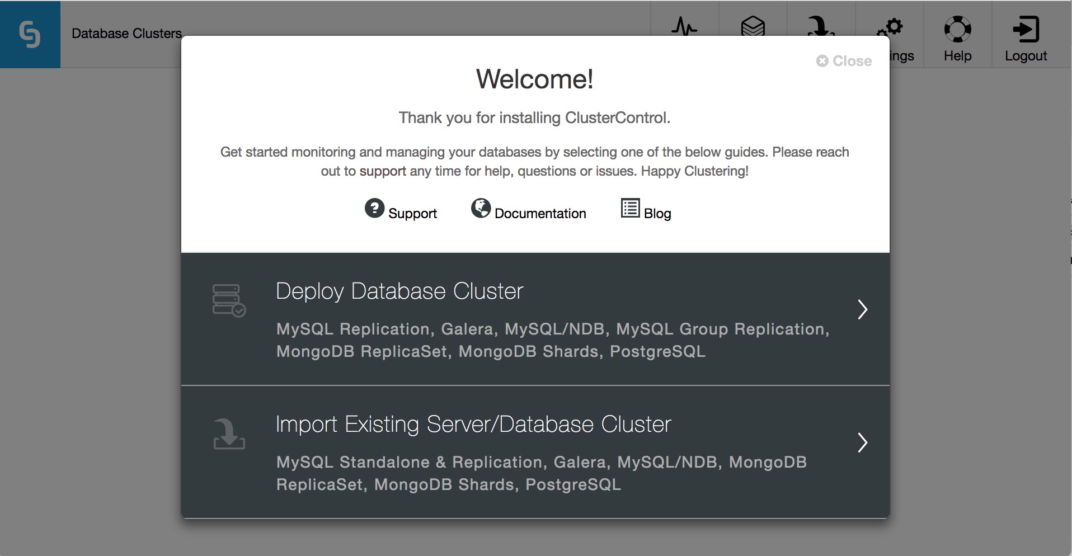Click the MySQL Replication, Galera description text
Viewport: 1072px width, 556px height.
coord(553,340)
